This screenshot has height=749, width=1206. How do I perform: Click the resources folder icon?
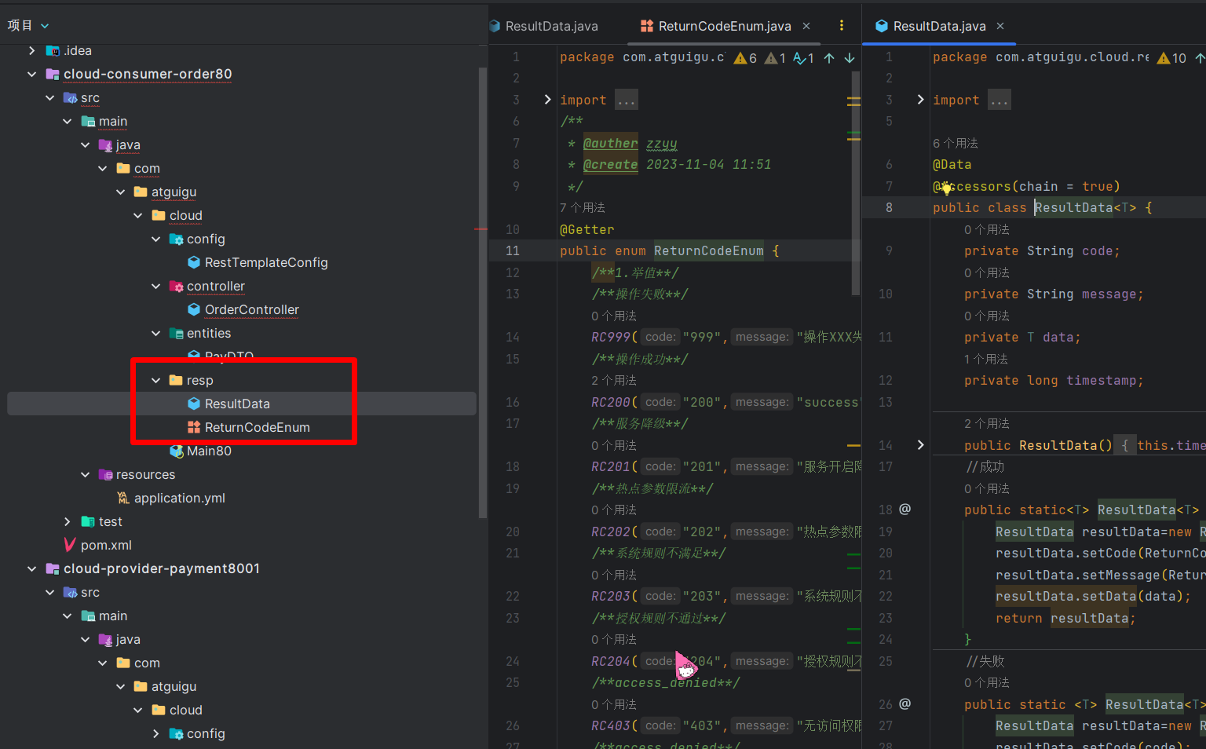click(x=105, y=474)
